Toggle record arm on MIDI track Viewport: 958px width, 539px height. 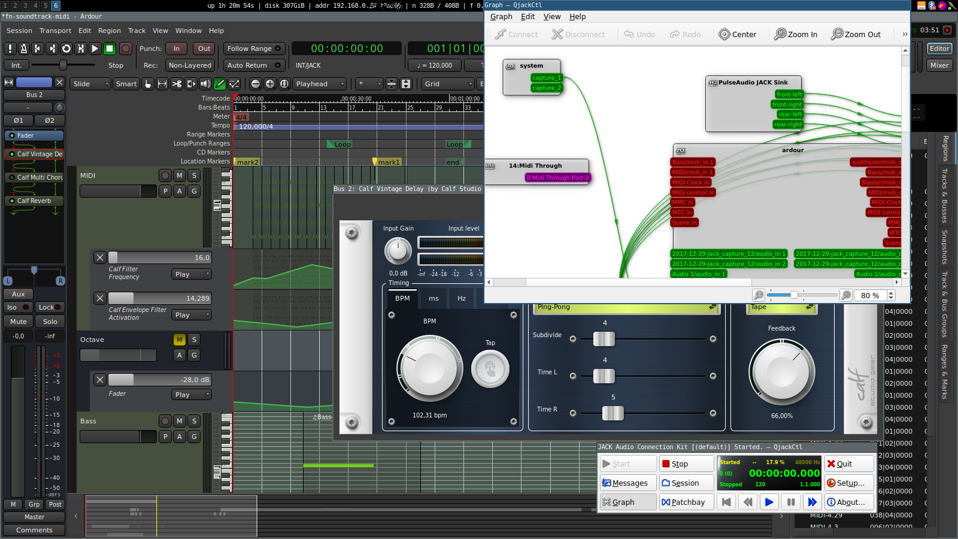[x=165, y=175]
